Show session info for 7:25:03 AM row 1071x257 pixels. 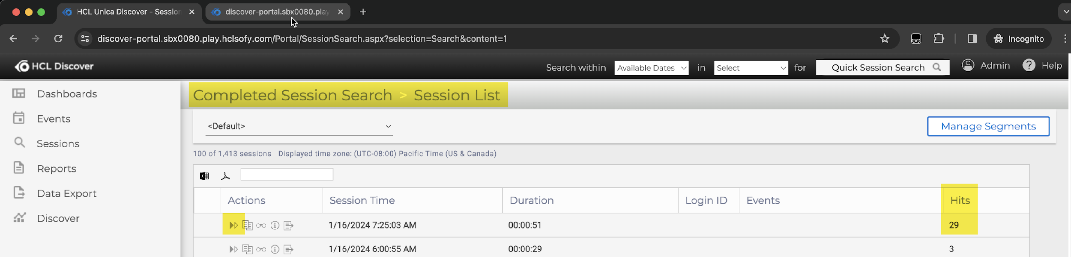(x=275, y=225)
